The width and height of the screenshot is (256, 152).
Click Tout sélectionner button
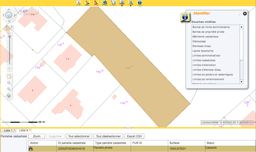[x=79, y=136]
